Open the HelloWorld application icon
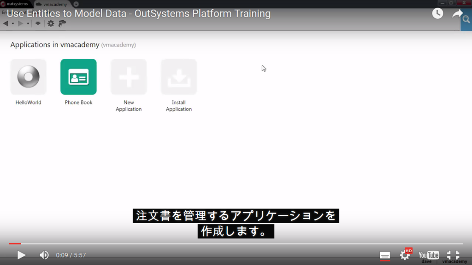The height and width of the screenshot is (265, 472). (x=28, y=77)
